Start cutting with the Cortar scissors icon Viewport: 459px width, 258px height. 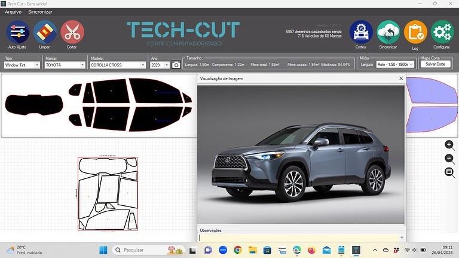point(72,32)
